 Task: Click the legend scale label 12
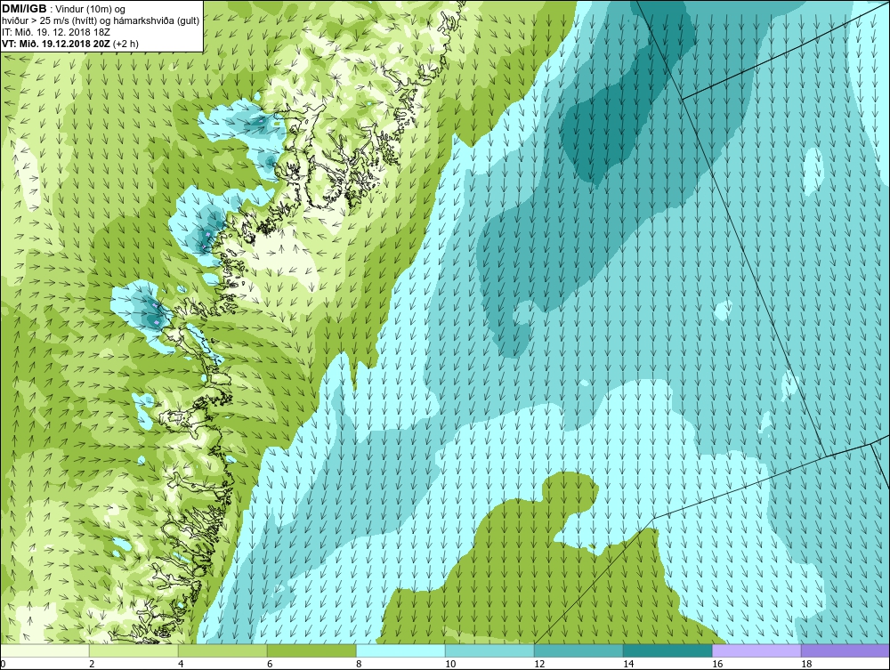[x=539, y=664]
